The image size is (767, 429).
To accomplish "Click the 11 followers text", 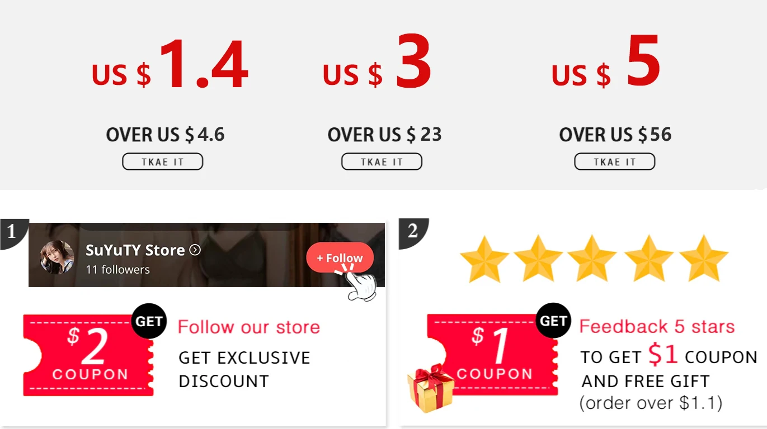I will (x=117, y=269).
